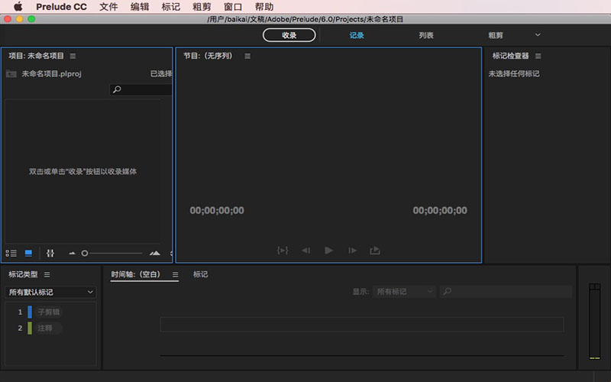The image size is (611, 382).
Task: Switch to the 列表 workspace
Action: pyautogui.click(x=426, y=35)
